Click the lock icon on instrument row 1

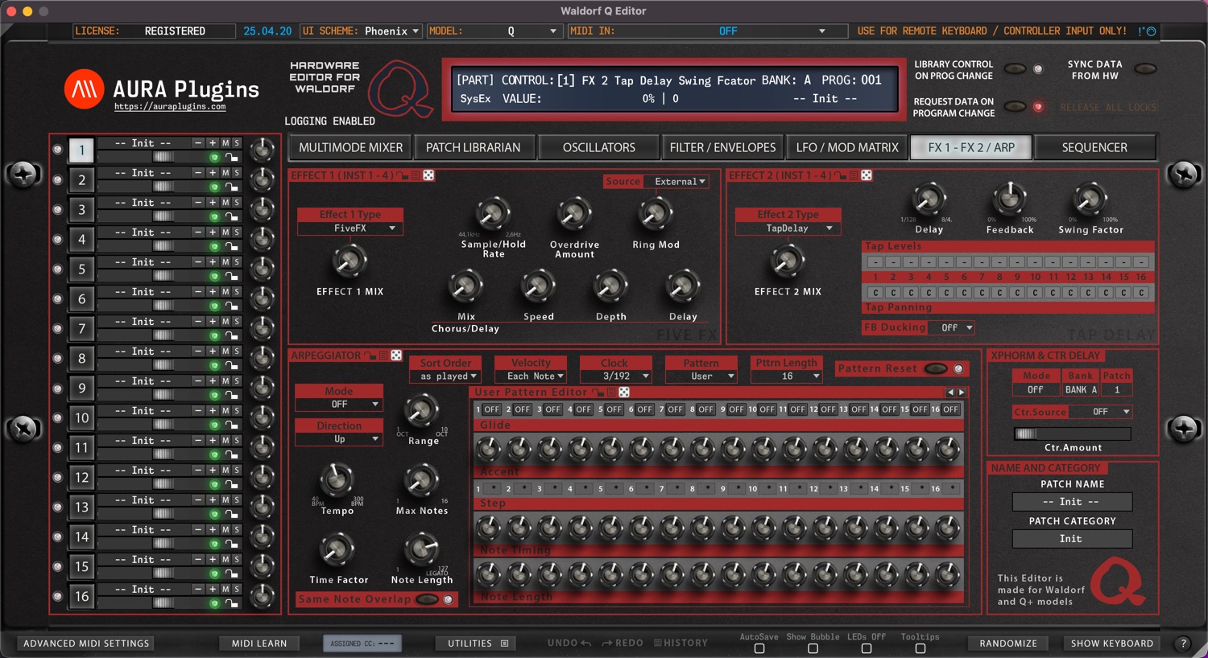click(231, 158)
